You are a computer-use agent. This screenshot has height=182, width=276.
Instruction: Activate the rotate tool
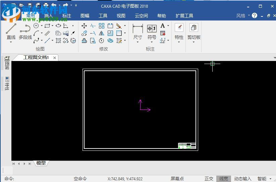pyautogui.click(x=101, y=41)
